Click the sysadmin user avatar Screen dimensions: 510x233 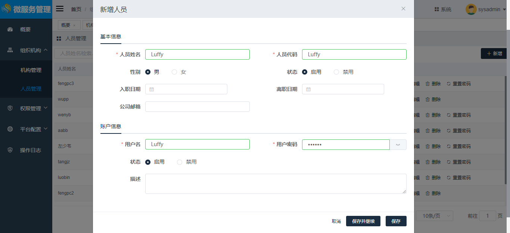[x=471, y=9]
